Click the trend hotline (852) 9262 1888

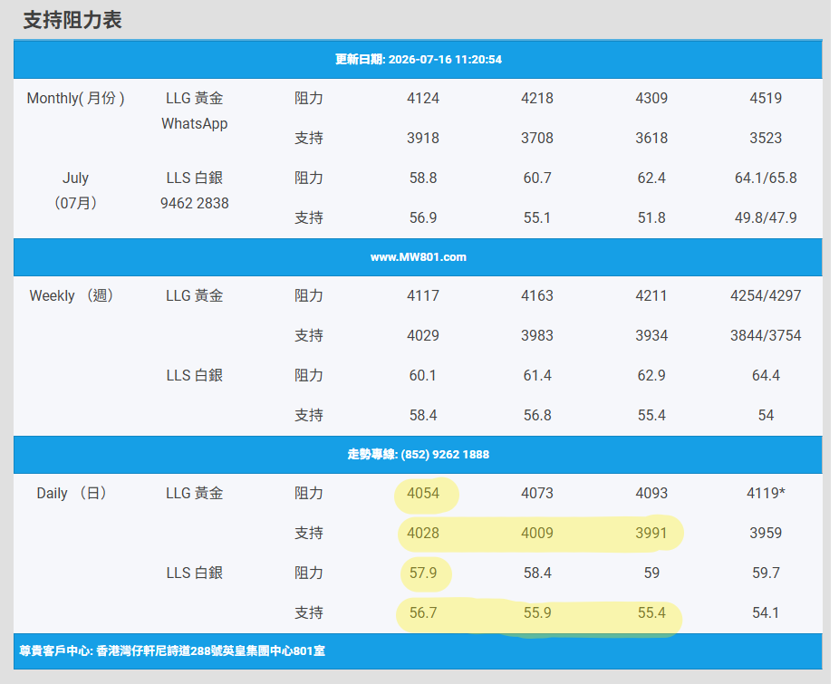[445, 455]
